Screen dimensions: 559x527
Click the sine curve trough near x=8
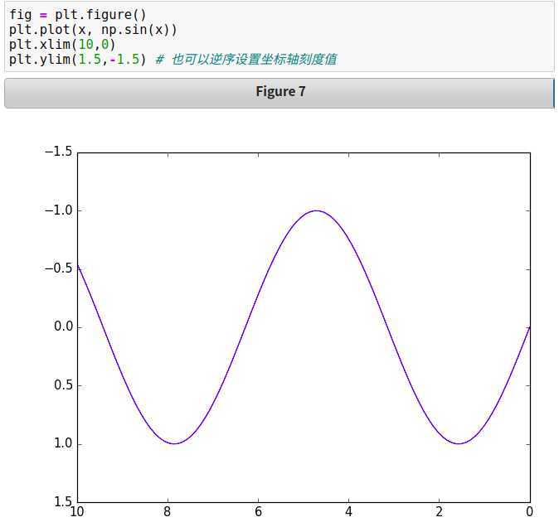[x=174, y=443]
